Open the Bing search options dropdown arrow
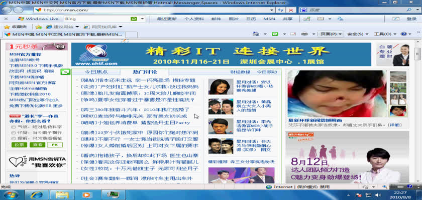The image size is (422, 200). click(x=142, y=19)
